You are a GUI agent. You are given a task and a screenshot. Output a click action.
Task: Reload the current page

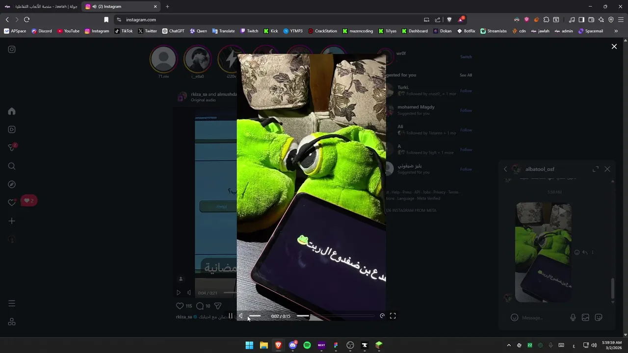26,20
